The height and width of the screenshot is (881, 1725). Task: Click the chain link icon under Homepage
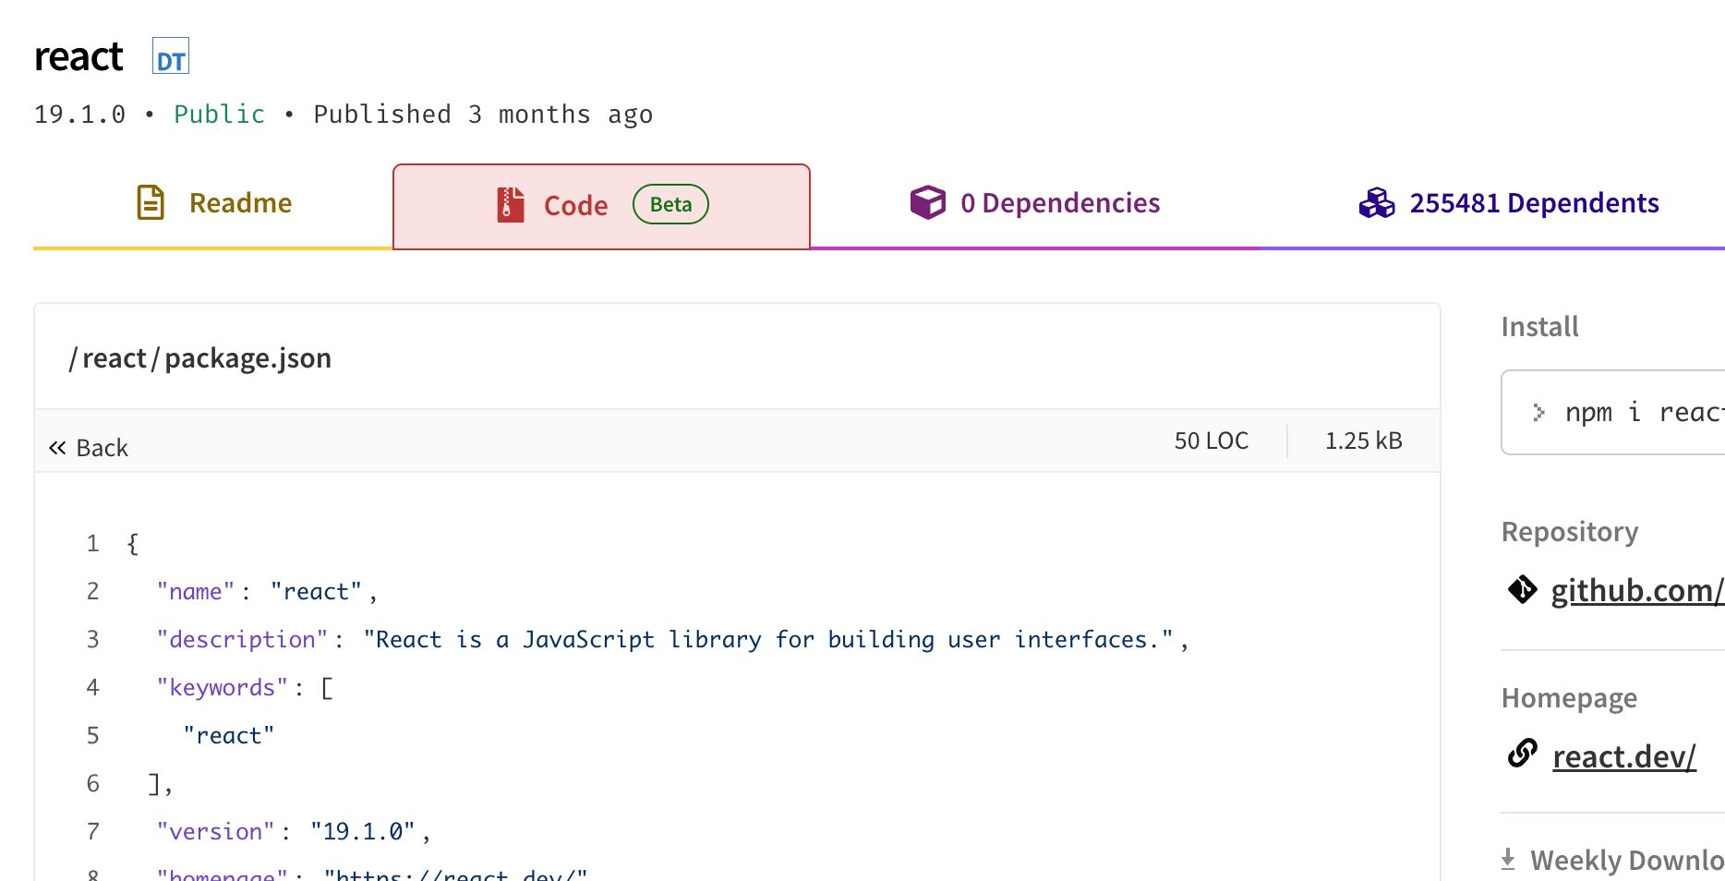pos(1522,754)
